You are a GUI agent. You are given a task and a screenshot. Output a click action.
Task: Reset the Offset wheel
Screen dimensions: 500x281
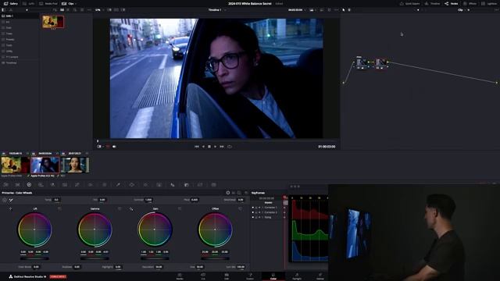point(240,208)
